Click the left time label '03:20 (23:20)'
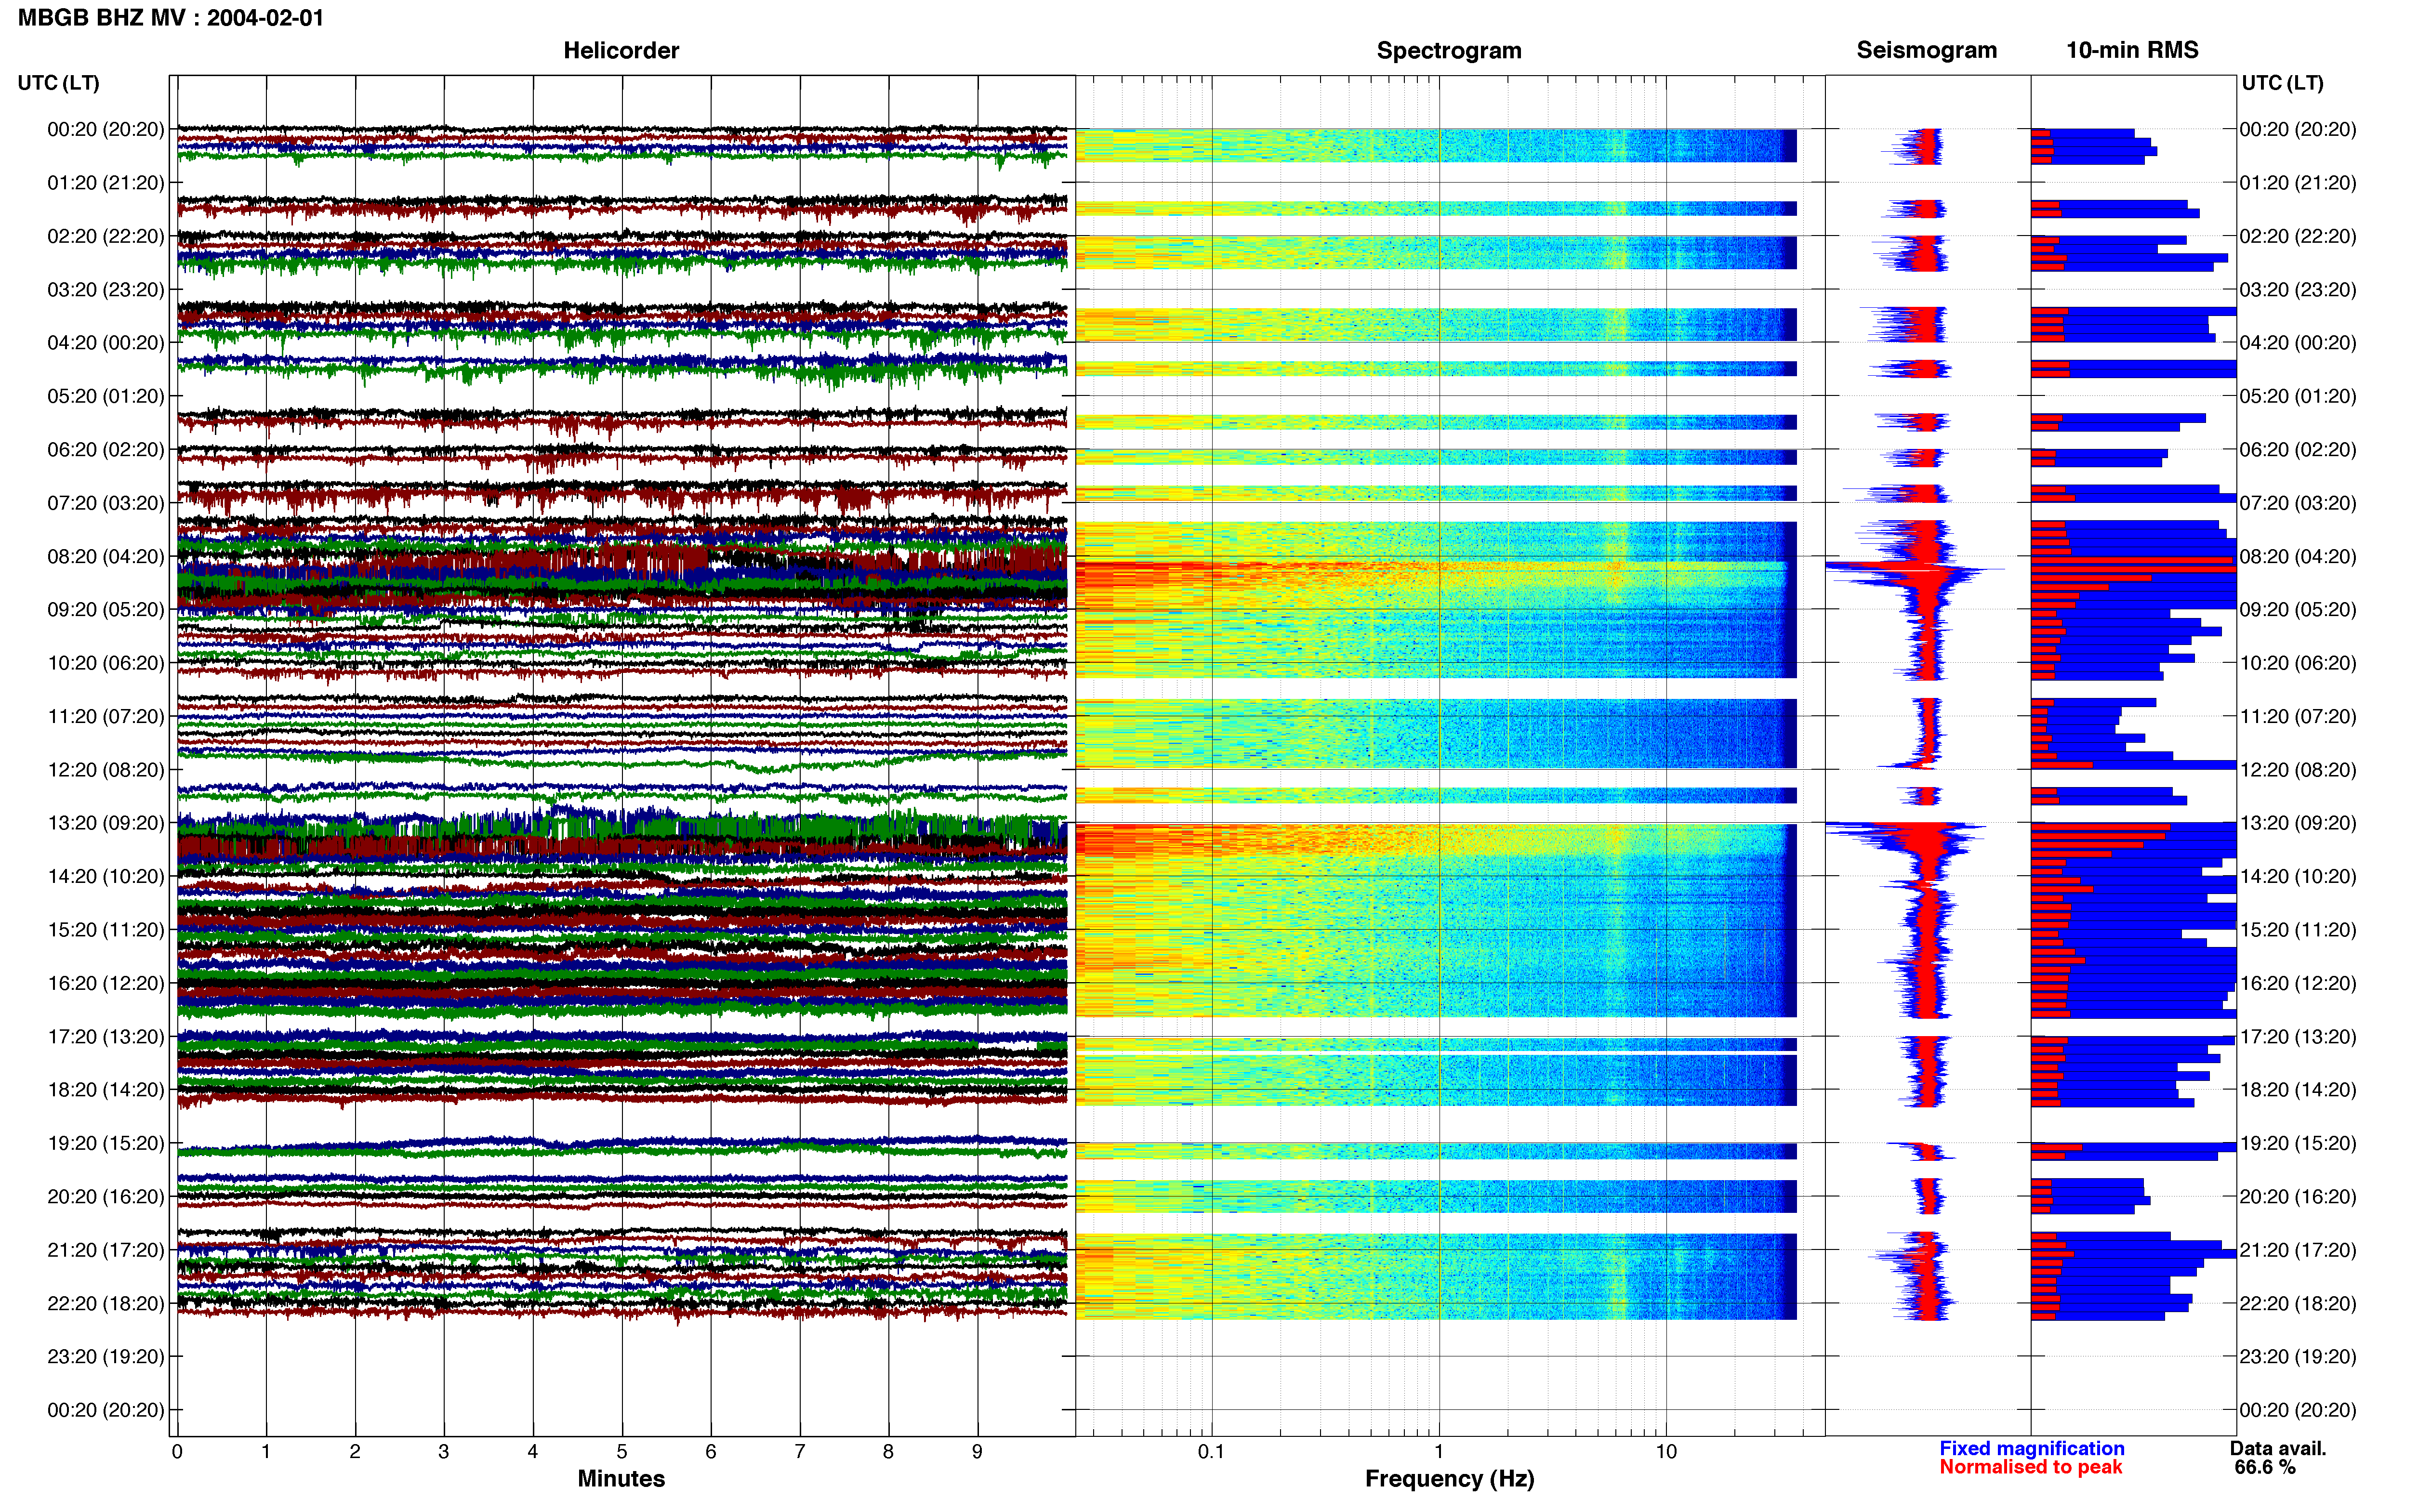 (x=106, y=290)
